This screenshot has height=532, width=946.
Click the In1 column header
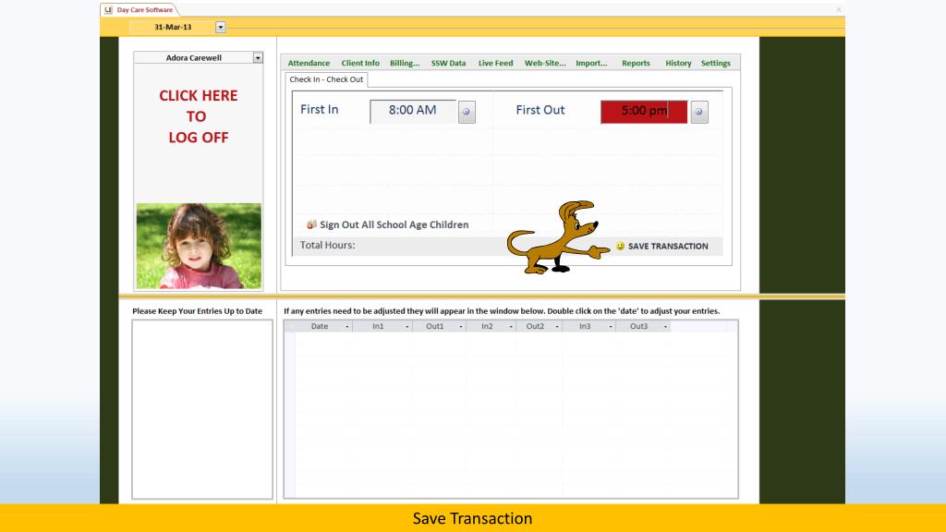pos(378,326)
